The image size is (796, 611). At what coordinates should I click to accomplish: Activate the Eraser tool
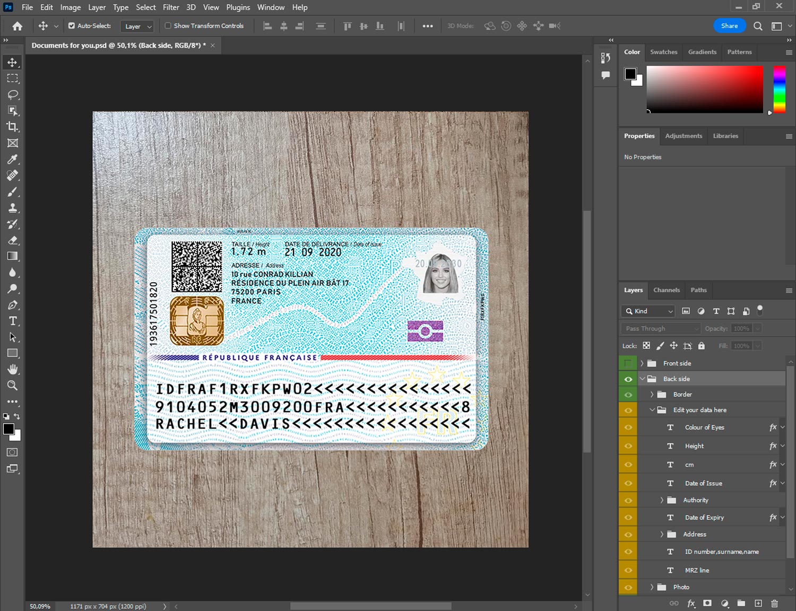13,240
